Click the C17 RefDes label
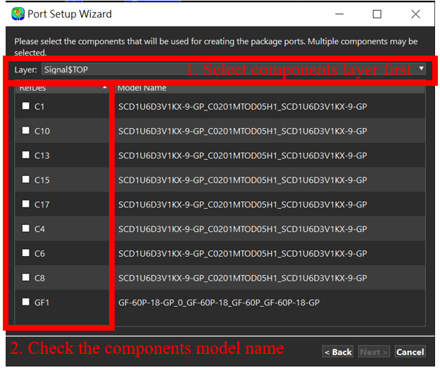Viewport: 440px width, 370px height. [42, 205]
